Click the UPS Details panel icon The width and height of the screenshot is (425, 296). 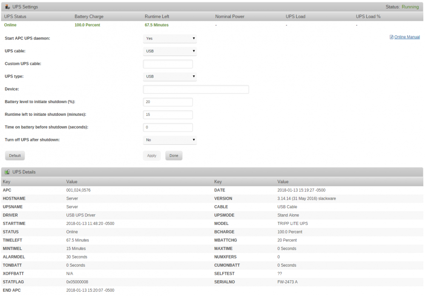click(x=7, y=172)
